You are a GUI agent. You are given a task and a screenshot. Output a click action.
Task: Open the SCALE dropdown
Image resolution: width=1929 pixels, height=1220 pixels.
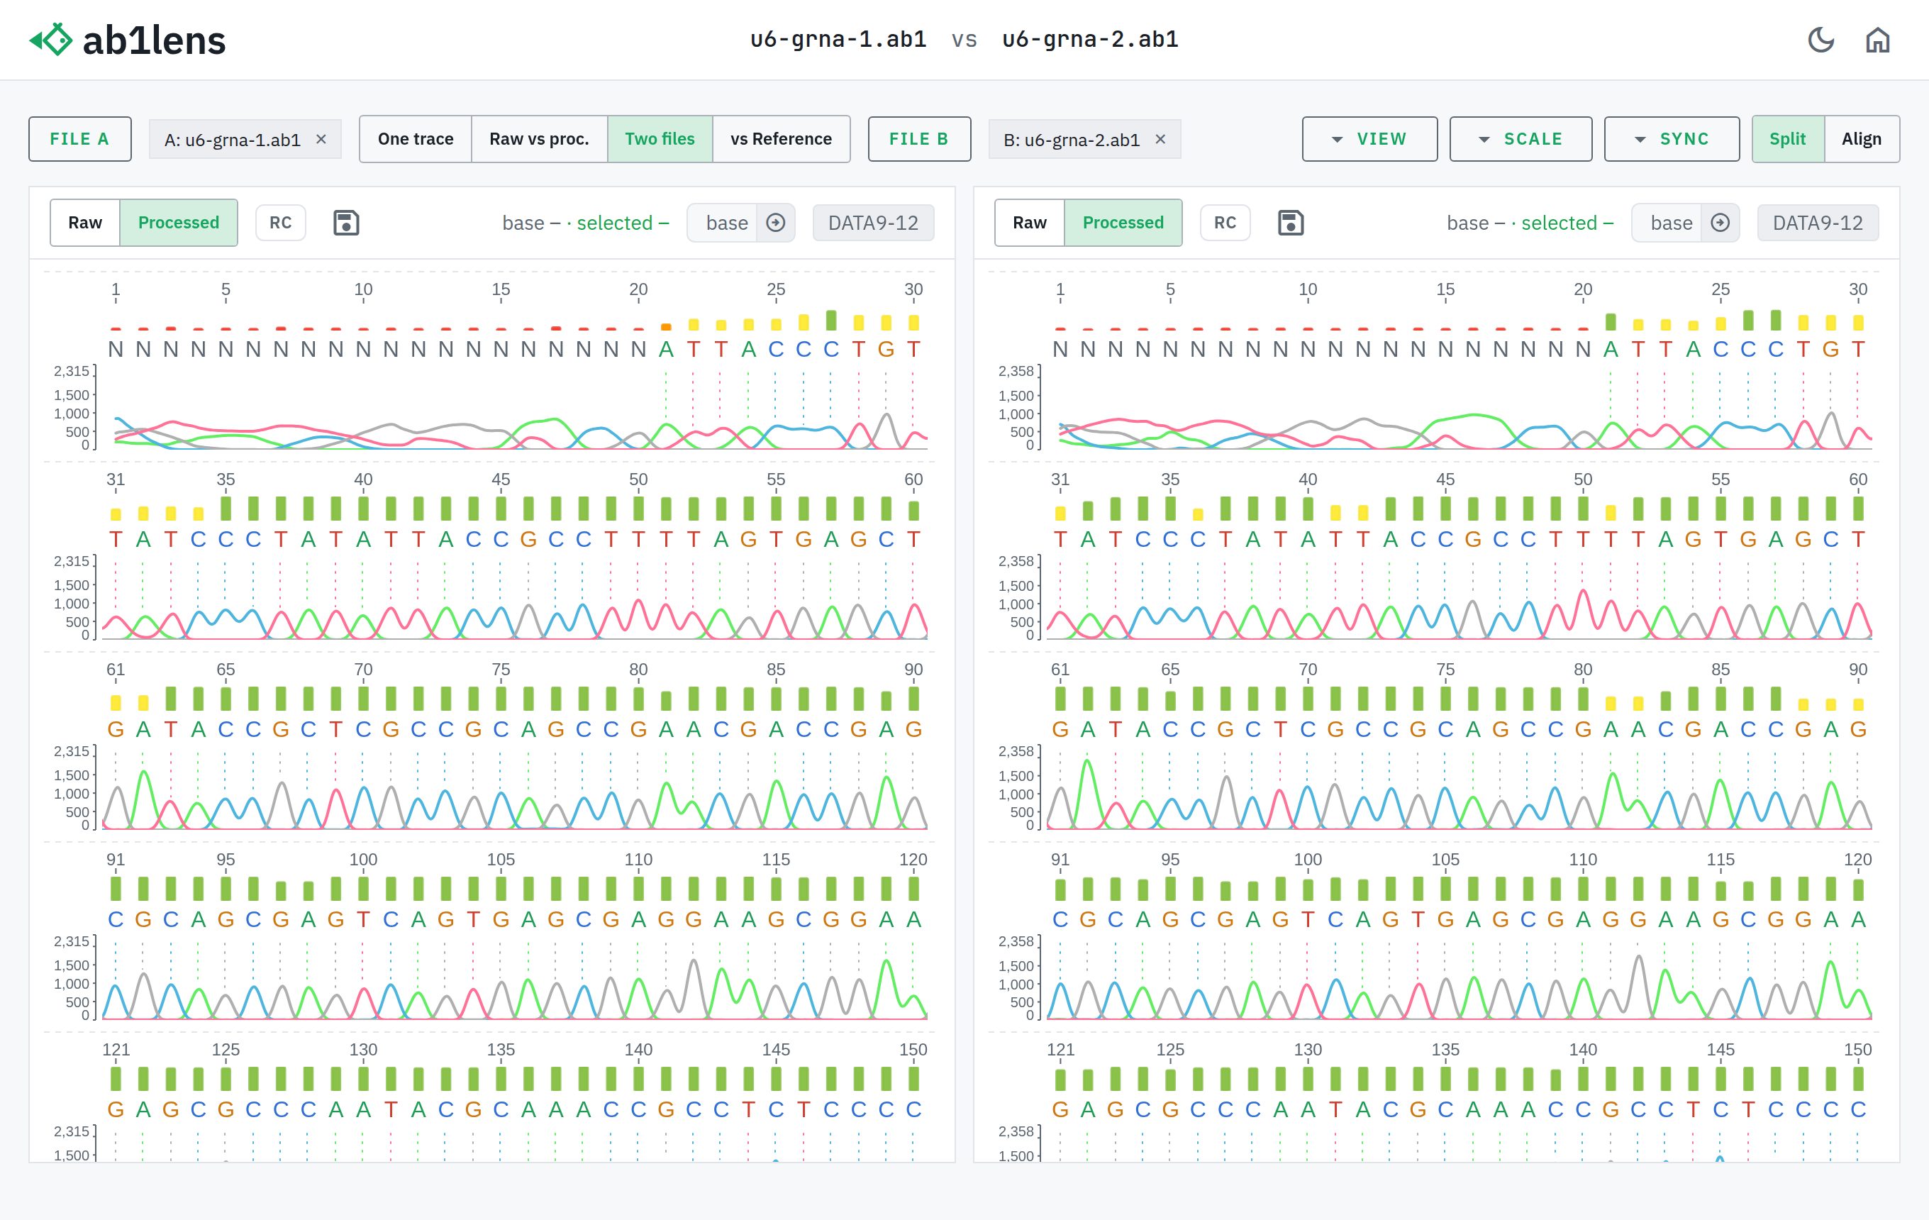click(1521, 140)
